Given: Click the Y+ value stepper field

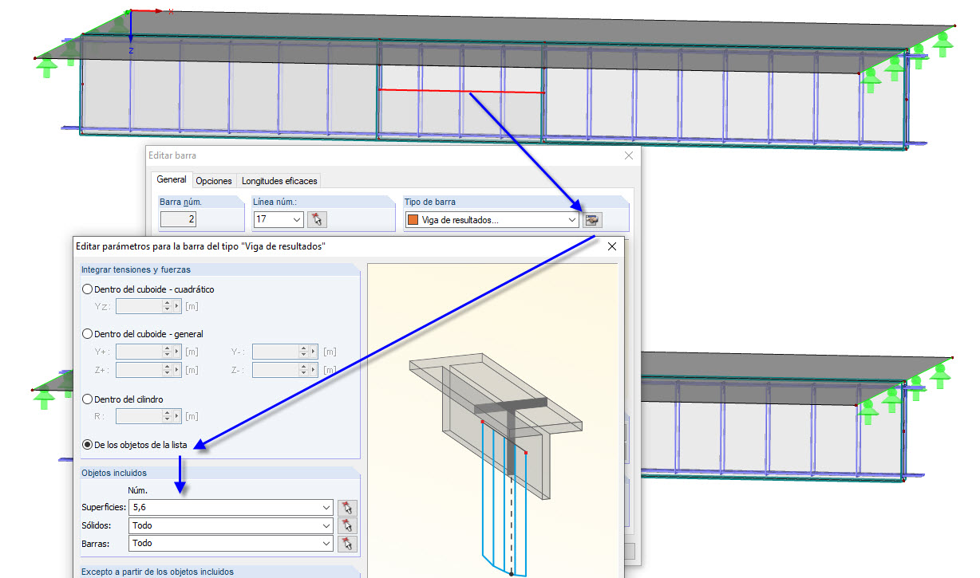Looking at the screenshot, I should pos(149,351).
